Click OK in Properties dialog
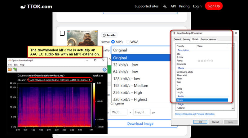This screenshot has width=248, height=138. [200, 122]
